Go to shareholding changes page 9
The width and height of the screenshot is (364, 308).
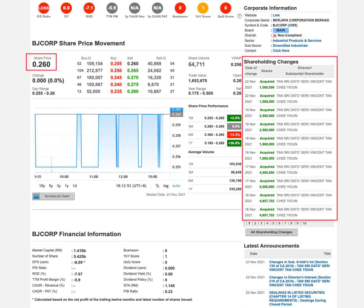[x=298, y=223]
